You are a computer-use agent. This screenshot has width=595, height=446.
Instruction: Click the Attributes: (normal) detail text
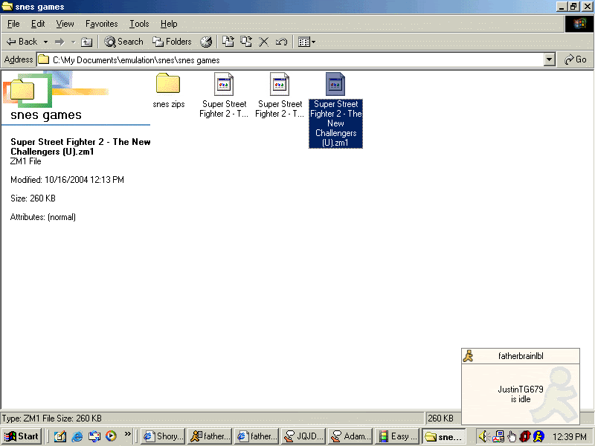click(x=43, y=217)
